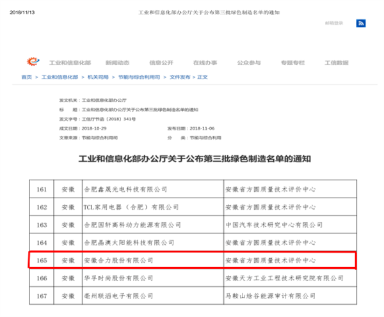This screenshot has height=317, width=384.
Task: Click 文件发布 breadcrumb link
Action: pyautogui.click(x=180, y=77)
